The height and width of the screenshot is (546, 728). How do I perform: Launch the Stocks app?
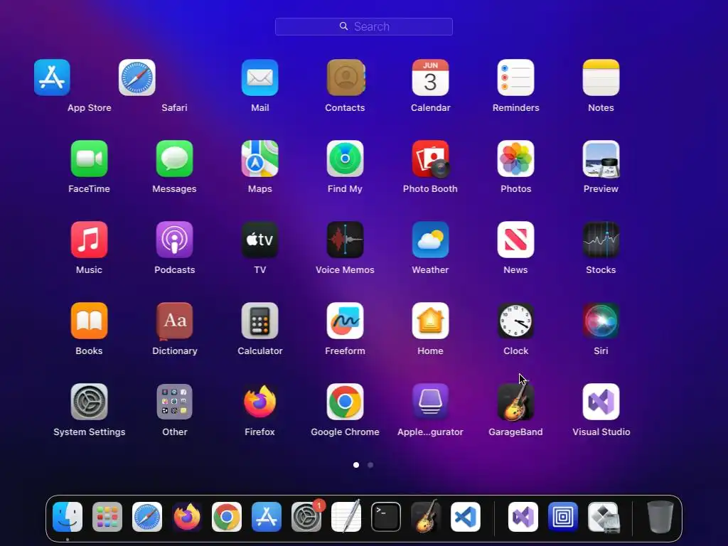point(601,240)
